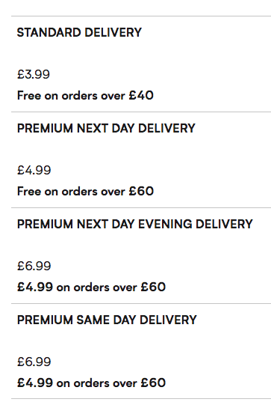This screenshot has height=417, width=271.
Task: Select the Premium Same Day Delivery heading
Action: (107, 320)
